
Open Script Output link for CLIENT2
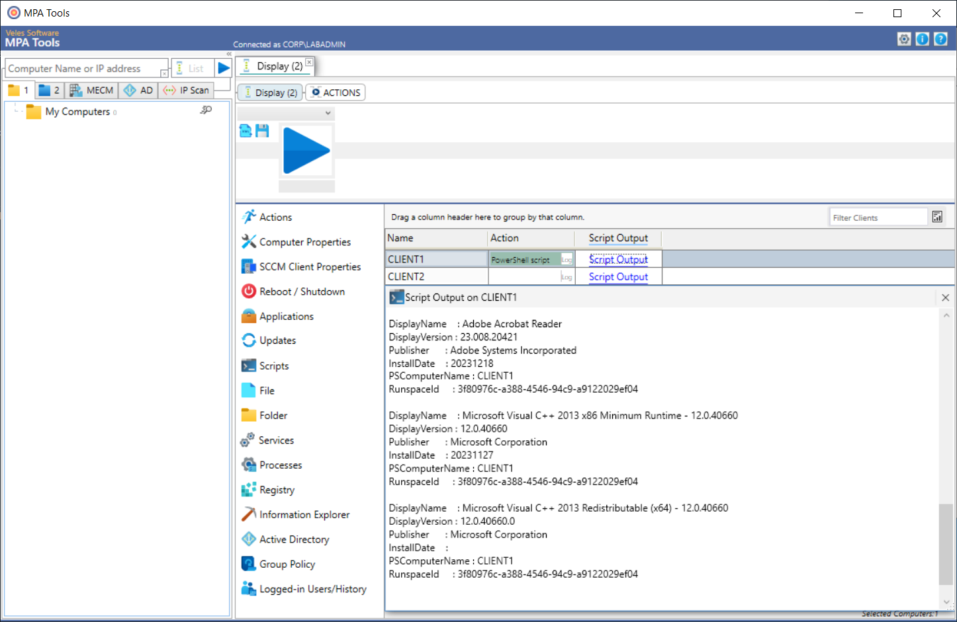618,276
